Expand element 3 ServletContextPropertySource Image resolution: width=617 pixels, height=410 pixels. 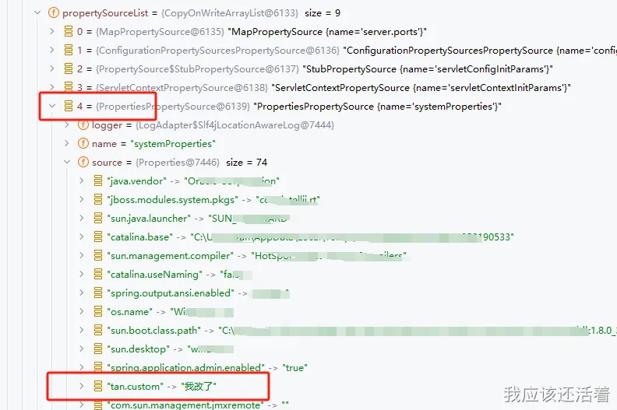pyautogui.click(x=52, y=88)
